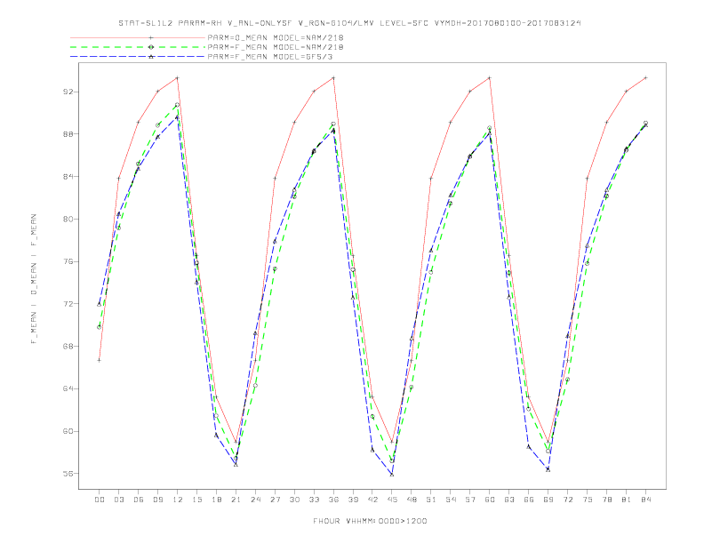Click x-axis tick label 30
This screenshot has width=704, height=544.
tap(294, 500)
